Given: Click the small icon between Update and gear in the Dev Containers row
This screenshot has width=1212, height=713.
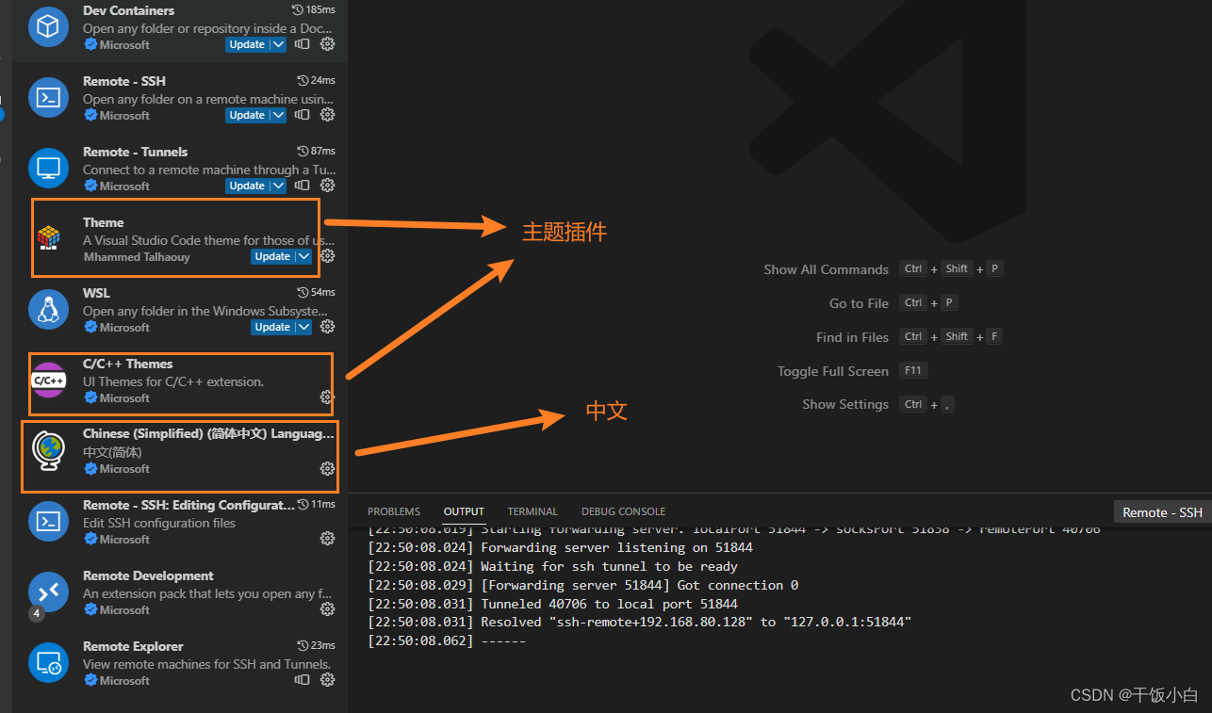Looking at the screenshot, I should (302, 44).
